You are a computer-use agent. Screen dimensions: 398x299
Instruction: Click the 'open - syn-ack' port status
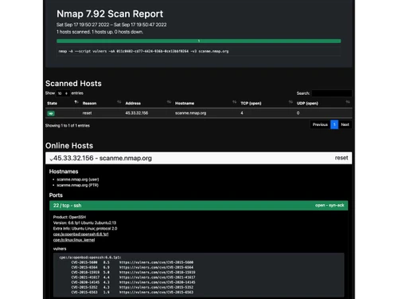(x=330, y=205)
